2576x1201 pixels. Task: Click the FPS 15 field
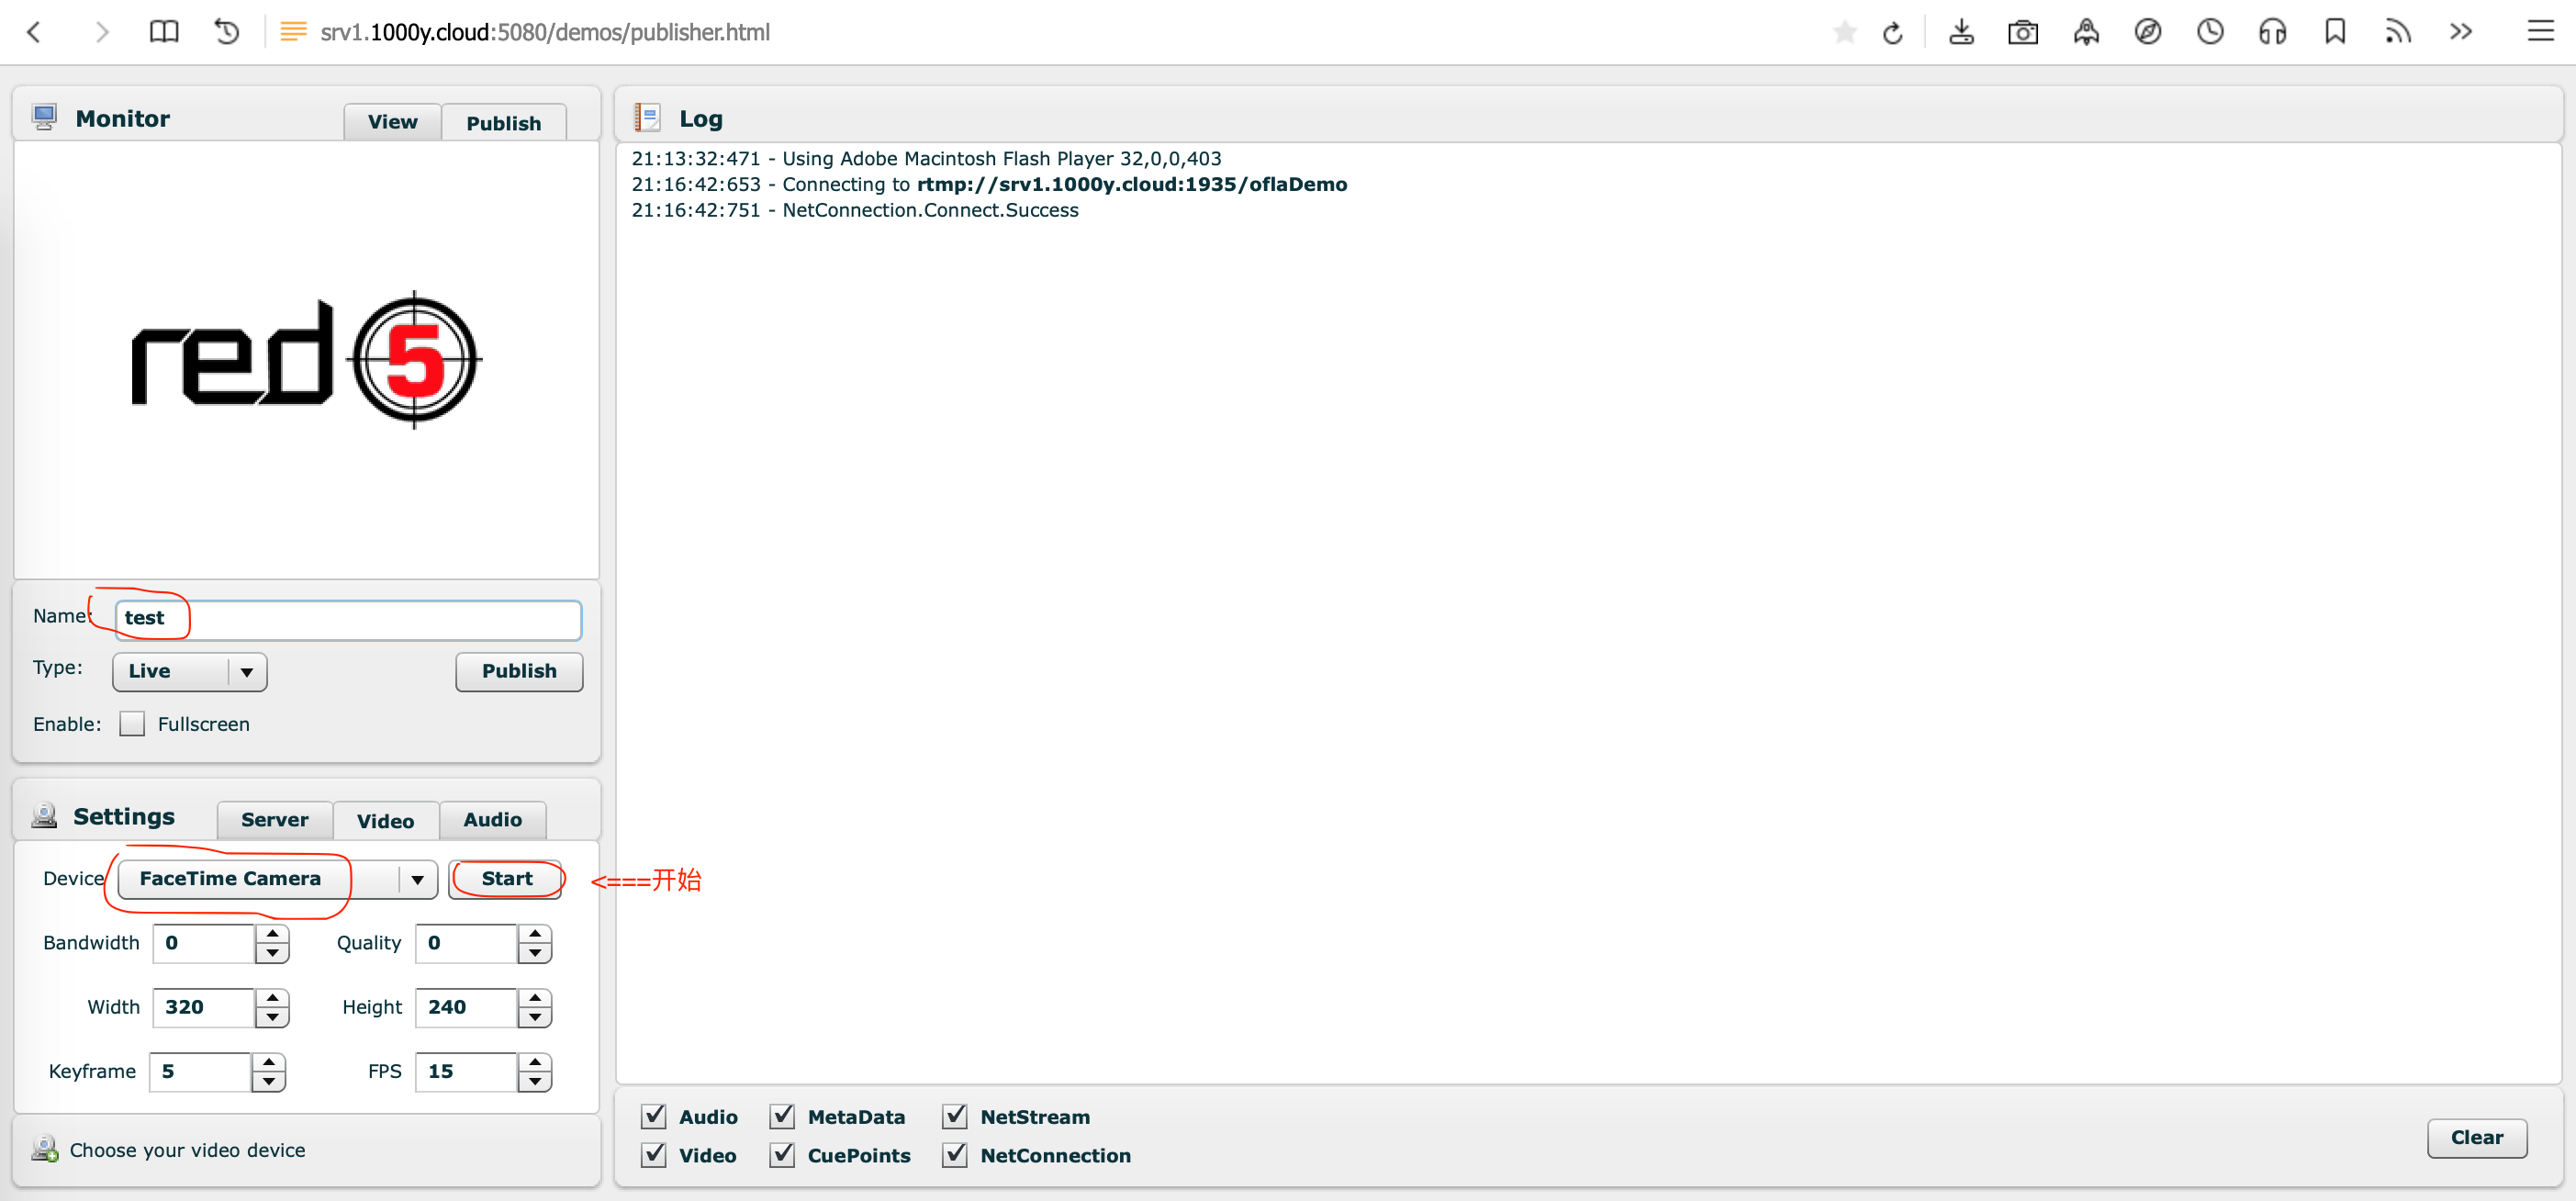click(467, 1071)
